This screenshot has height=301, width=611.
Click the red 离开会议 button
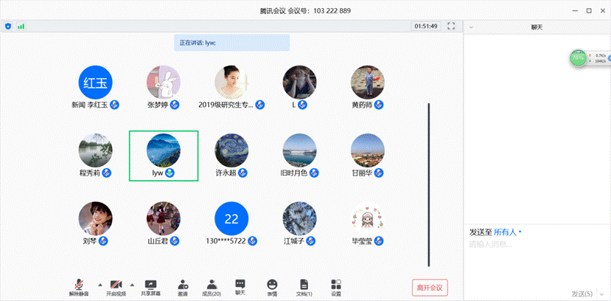coord(430,288)
